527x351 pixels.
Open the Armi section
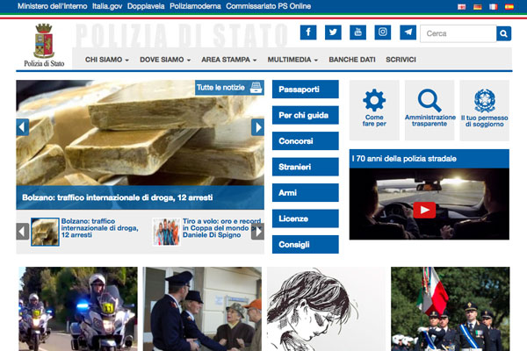click(x=305, y=193)
